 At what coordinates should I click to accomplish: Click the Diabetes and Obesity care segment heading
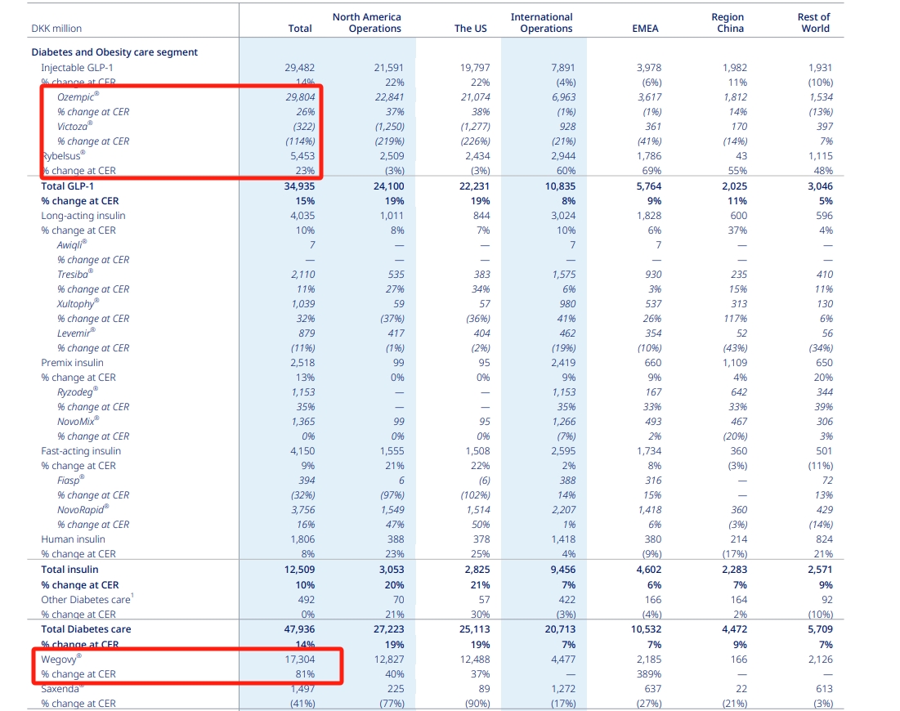(x=114, y=52)
